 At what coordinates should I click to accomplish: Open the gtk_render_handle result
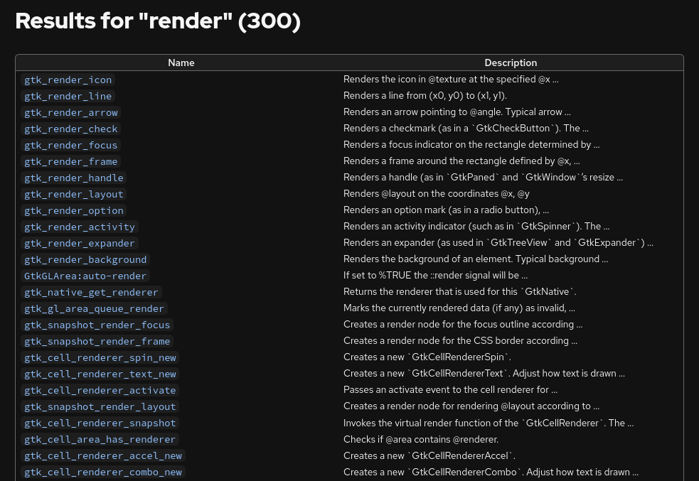point(74,178)
